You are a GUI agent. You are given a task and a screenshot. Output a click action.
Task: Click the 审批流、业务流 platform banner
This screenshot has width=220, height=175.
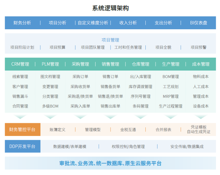click(x=110, y=163)
